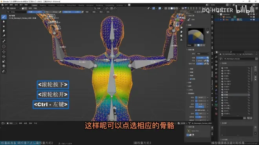Click the Select Box tool button
The height and width of the screenshot is (145, 259).
[189, 131]
